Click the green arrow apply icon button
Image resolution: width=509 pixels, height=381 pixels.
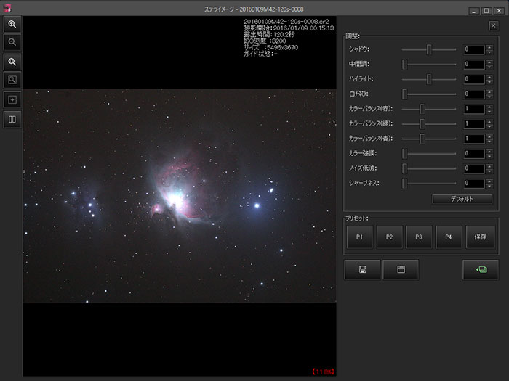click(x=481, y=269)
